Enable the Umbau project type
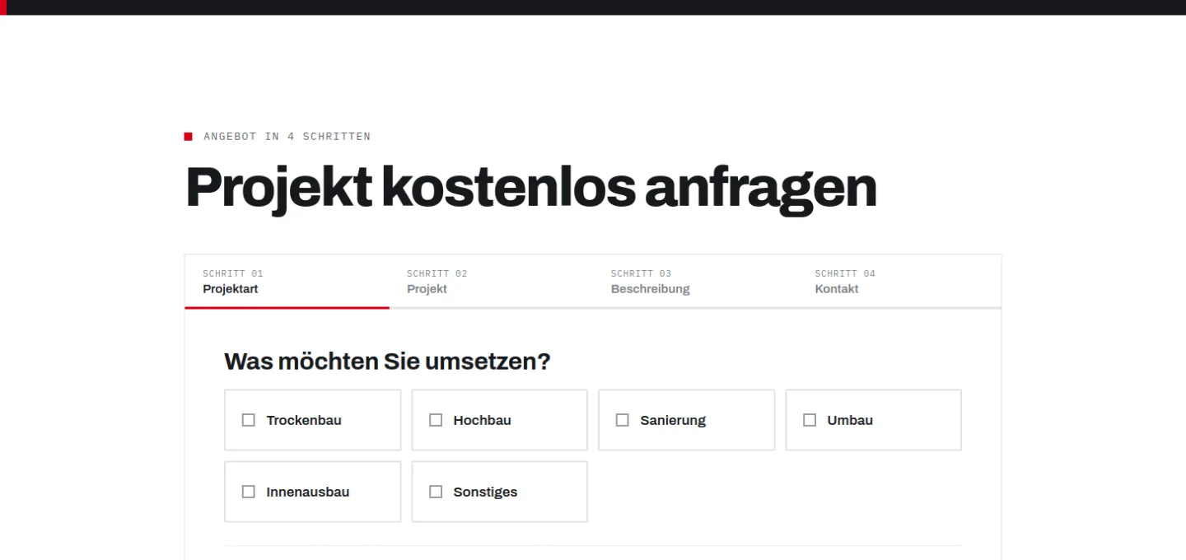The image size is (1186, 560). coord(810,420)
